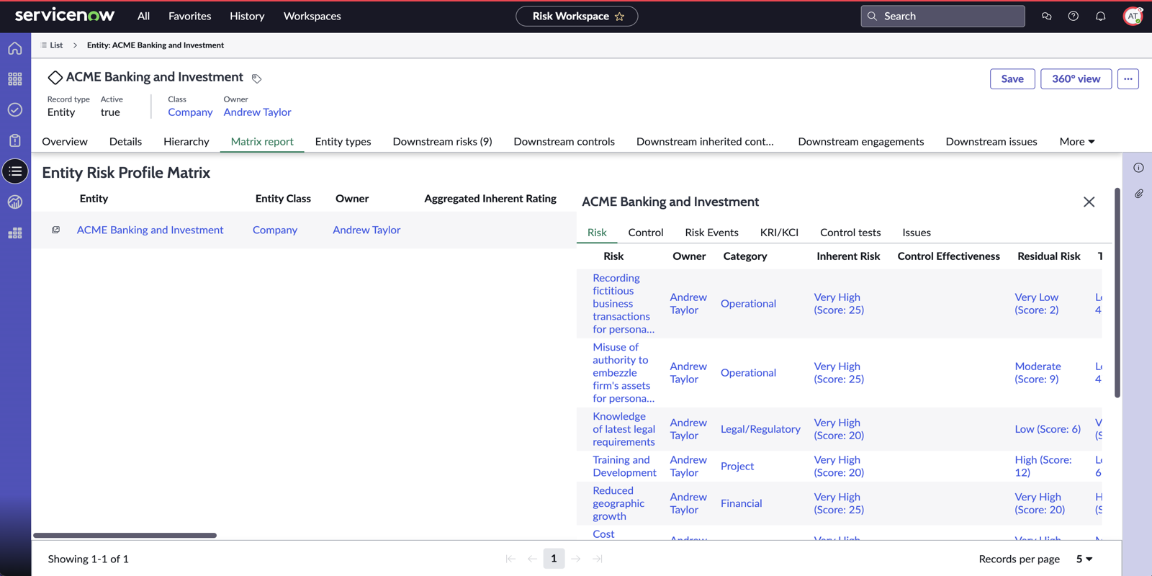Click the Save button
Image resolution: width=1152 pixels, height=576 pixels.
click(1012, 79)
